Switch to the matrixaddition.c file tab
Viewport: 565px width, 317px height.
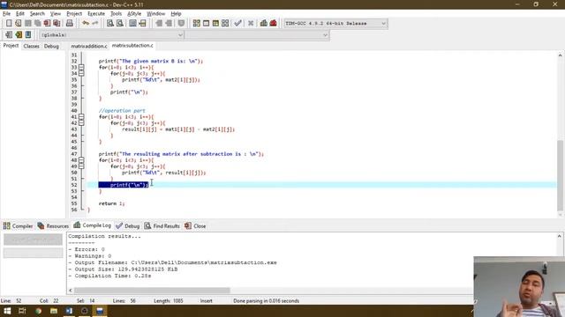pyautogui.click(x=89, y=46)
